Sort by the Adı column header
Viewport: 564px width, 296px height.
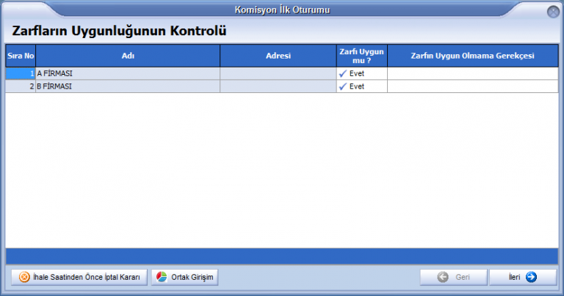pyautogui.click(x=128, y=56)
